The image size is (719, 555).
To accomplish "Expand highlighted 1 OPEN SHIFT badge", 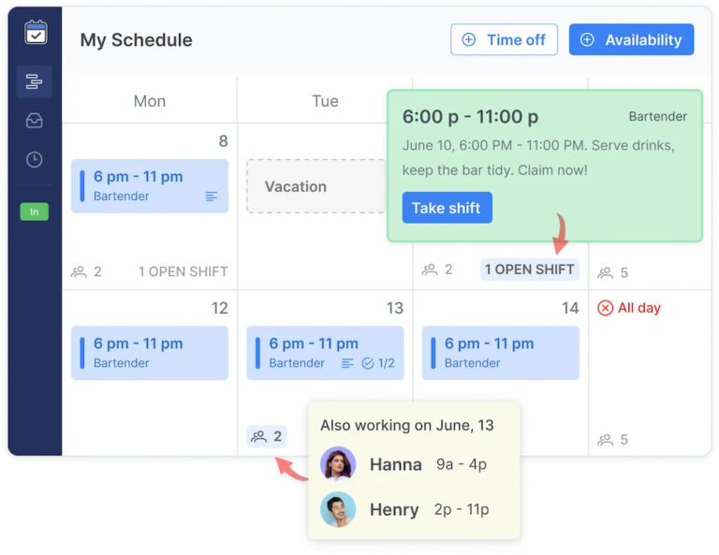I will click(x=530, y=270).
